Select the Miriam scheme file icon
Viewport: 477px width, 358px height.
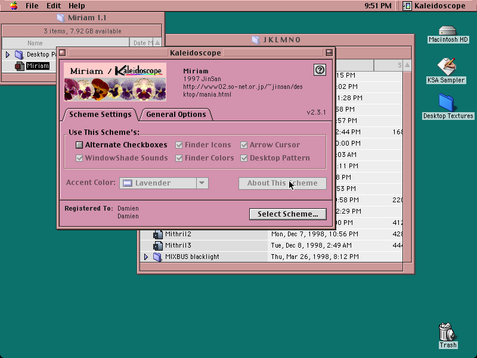(20, 66)
